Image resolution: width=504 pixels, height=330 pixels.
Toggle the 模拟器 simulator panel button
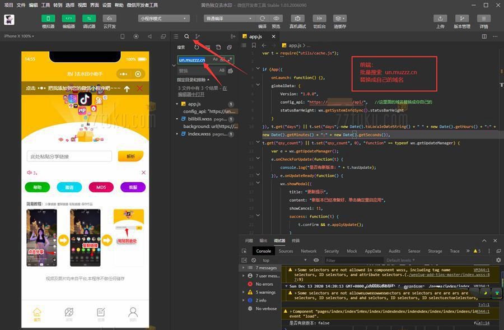pos(48,18)
